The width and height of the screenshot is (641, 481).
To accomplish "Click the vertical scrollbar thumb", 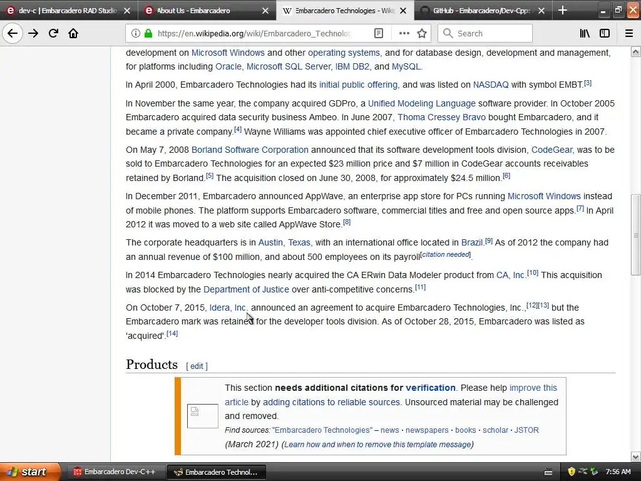I will pyautogui.click(x=636, y=235).
